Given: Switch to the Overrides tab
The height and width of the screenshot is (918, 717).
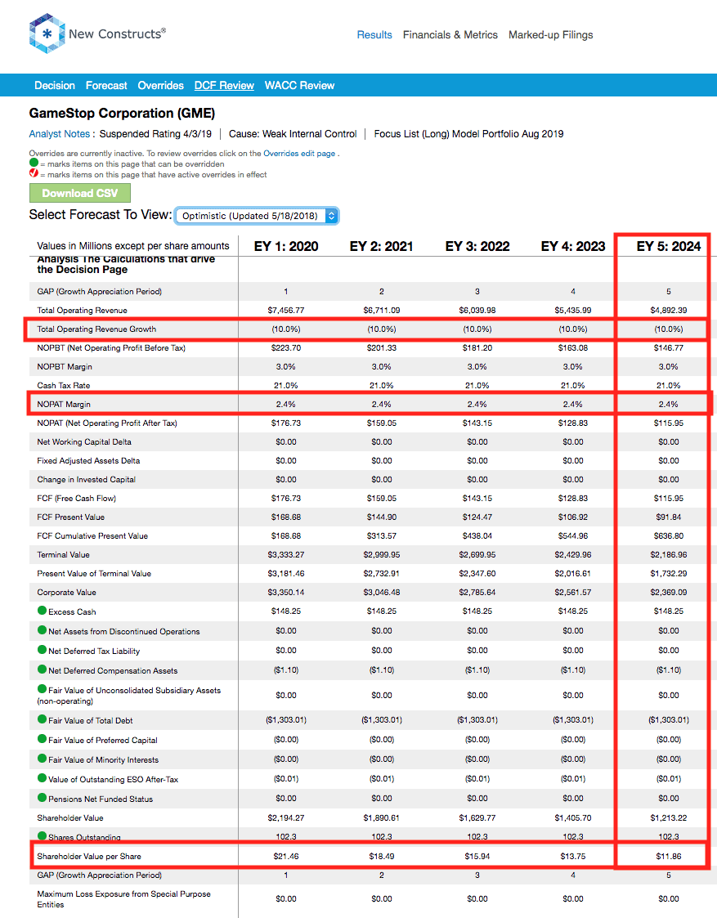Looking at the screenshot, I should [160, 86].
